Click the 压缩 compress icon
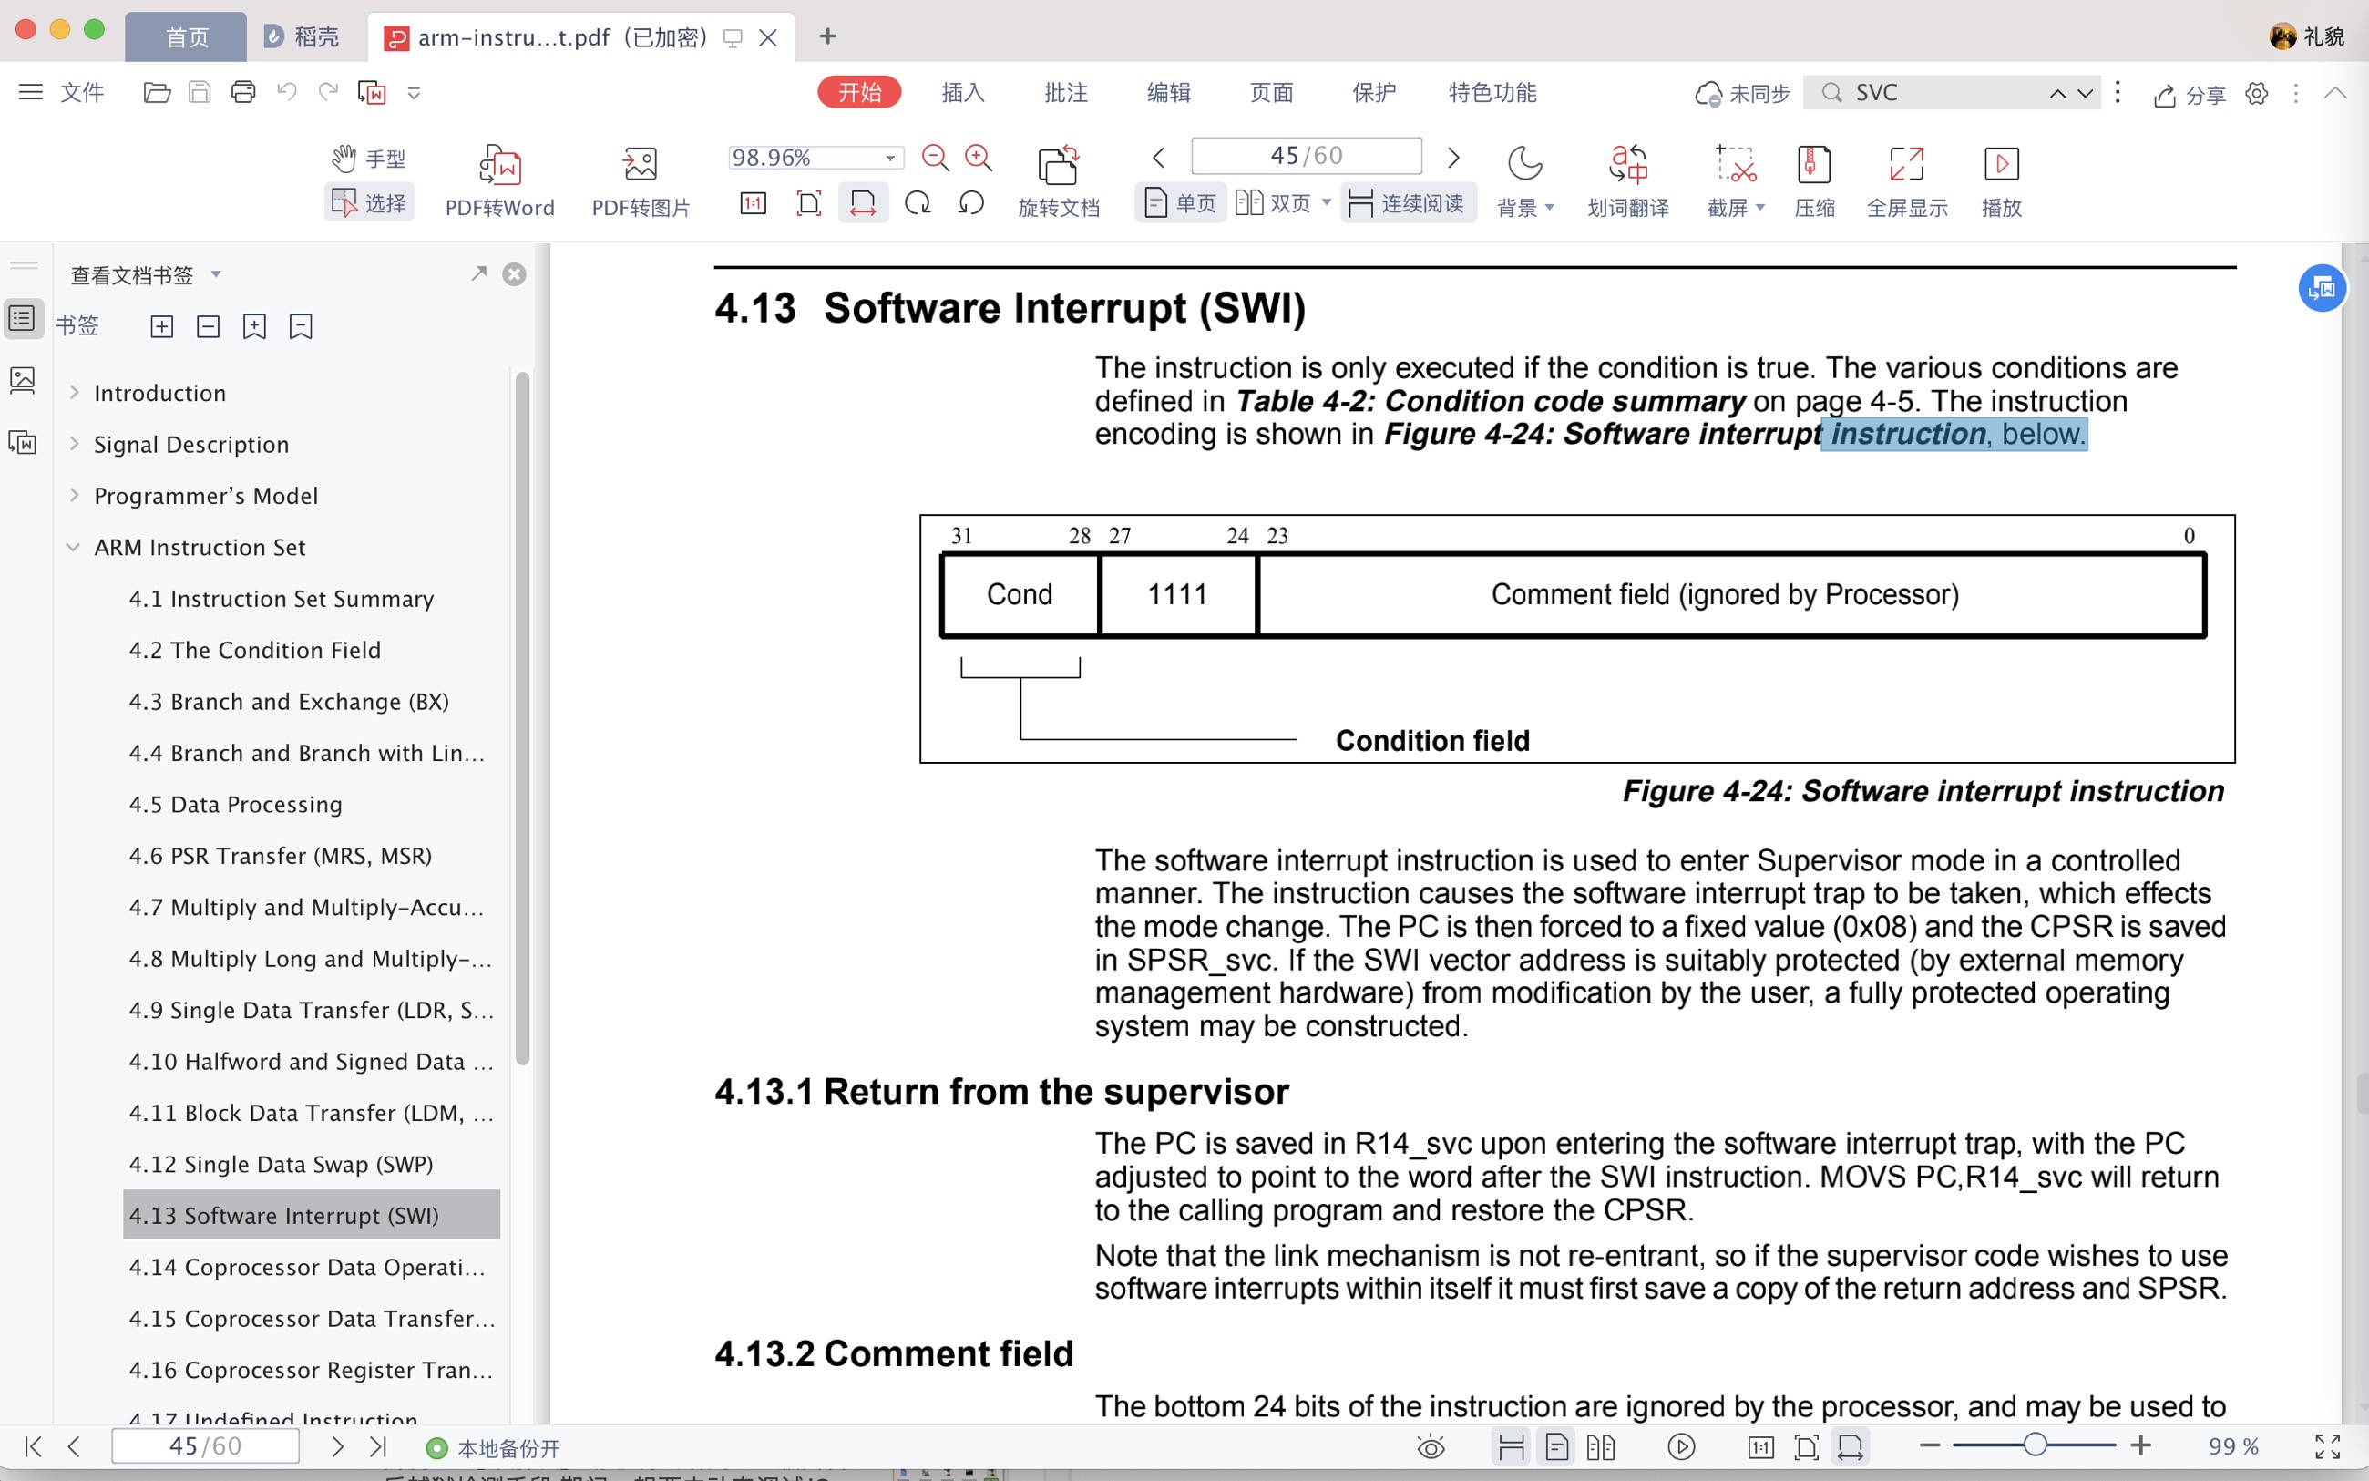This screenshot has width=2369, height=1481. pyautogui.click(x=1814, y=166)
